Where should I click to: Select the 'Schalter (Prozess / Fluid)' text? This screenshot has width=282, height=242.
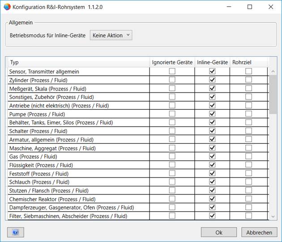point(38,131)
